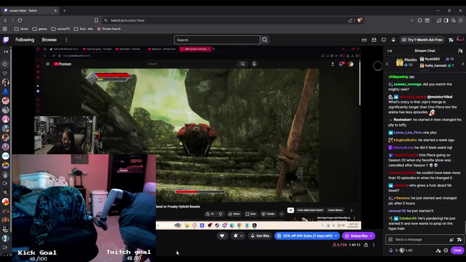Click the 4,729 viewer count
Screen dimensions: 466x262
pos(340,245)
